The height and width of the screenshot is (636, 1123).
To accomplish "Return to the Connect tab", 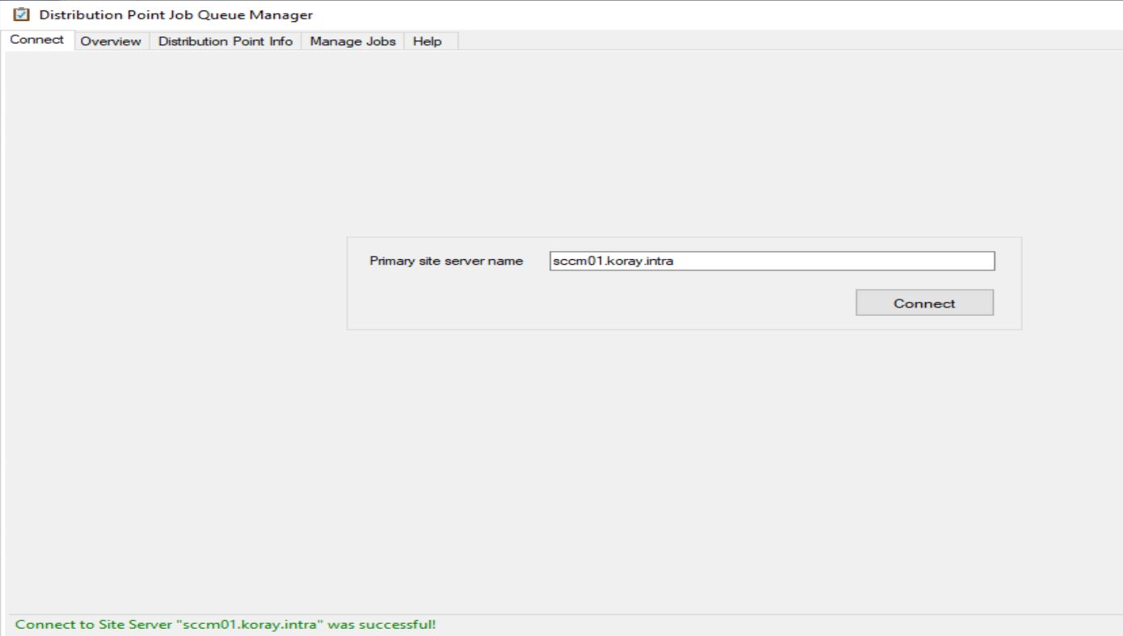I will point(37,39).
